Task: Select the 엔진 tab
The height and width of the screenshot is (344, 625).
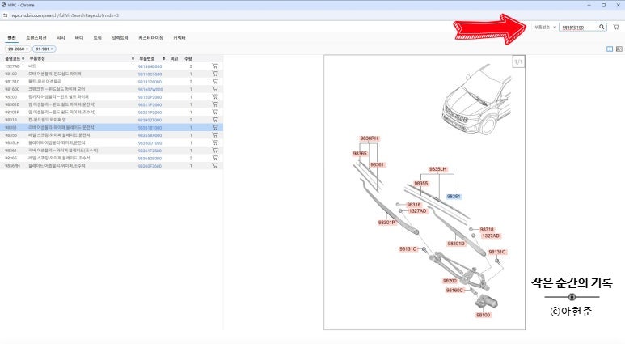Action: click(11, 38)
